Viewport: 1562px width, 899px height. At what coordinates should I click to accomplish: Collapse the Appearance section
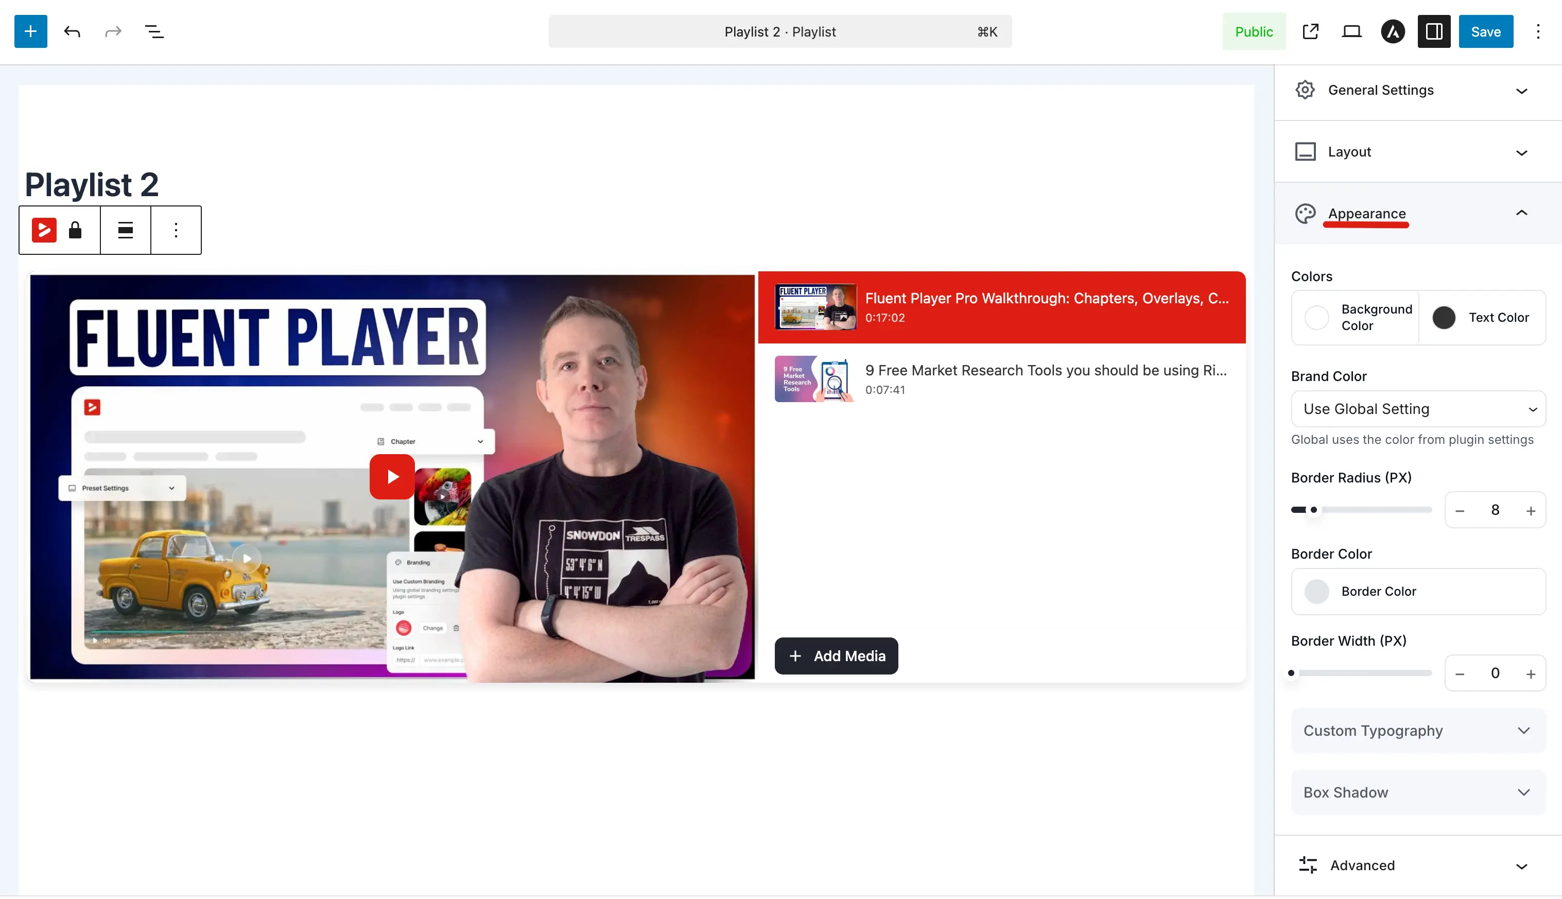1417,214
